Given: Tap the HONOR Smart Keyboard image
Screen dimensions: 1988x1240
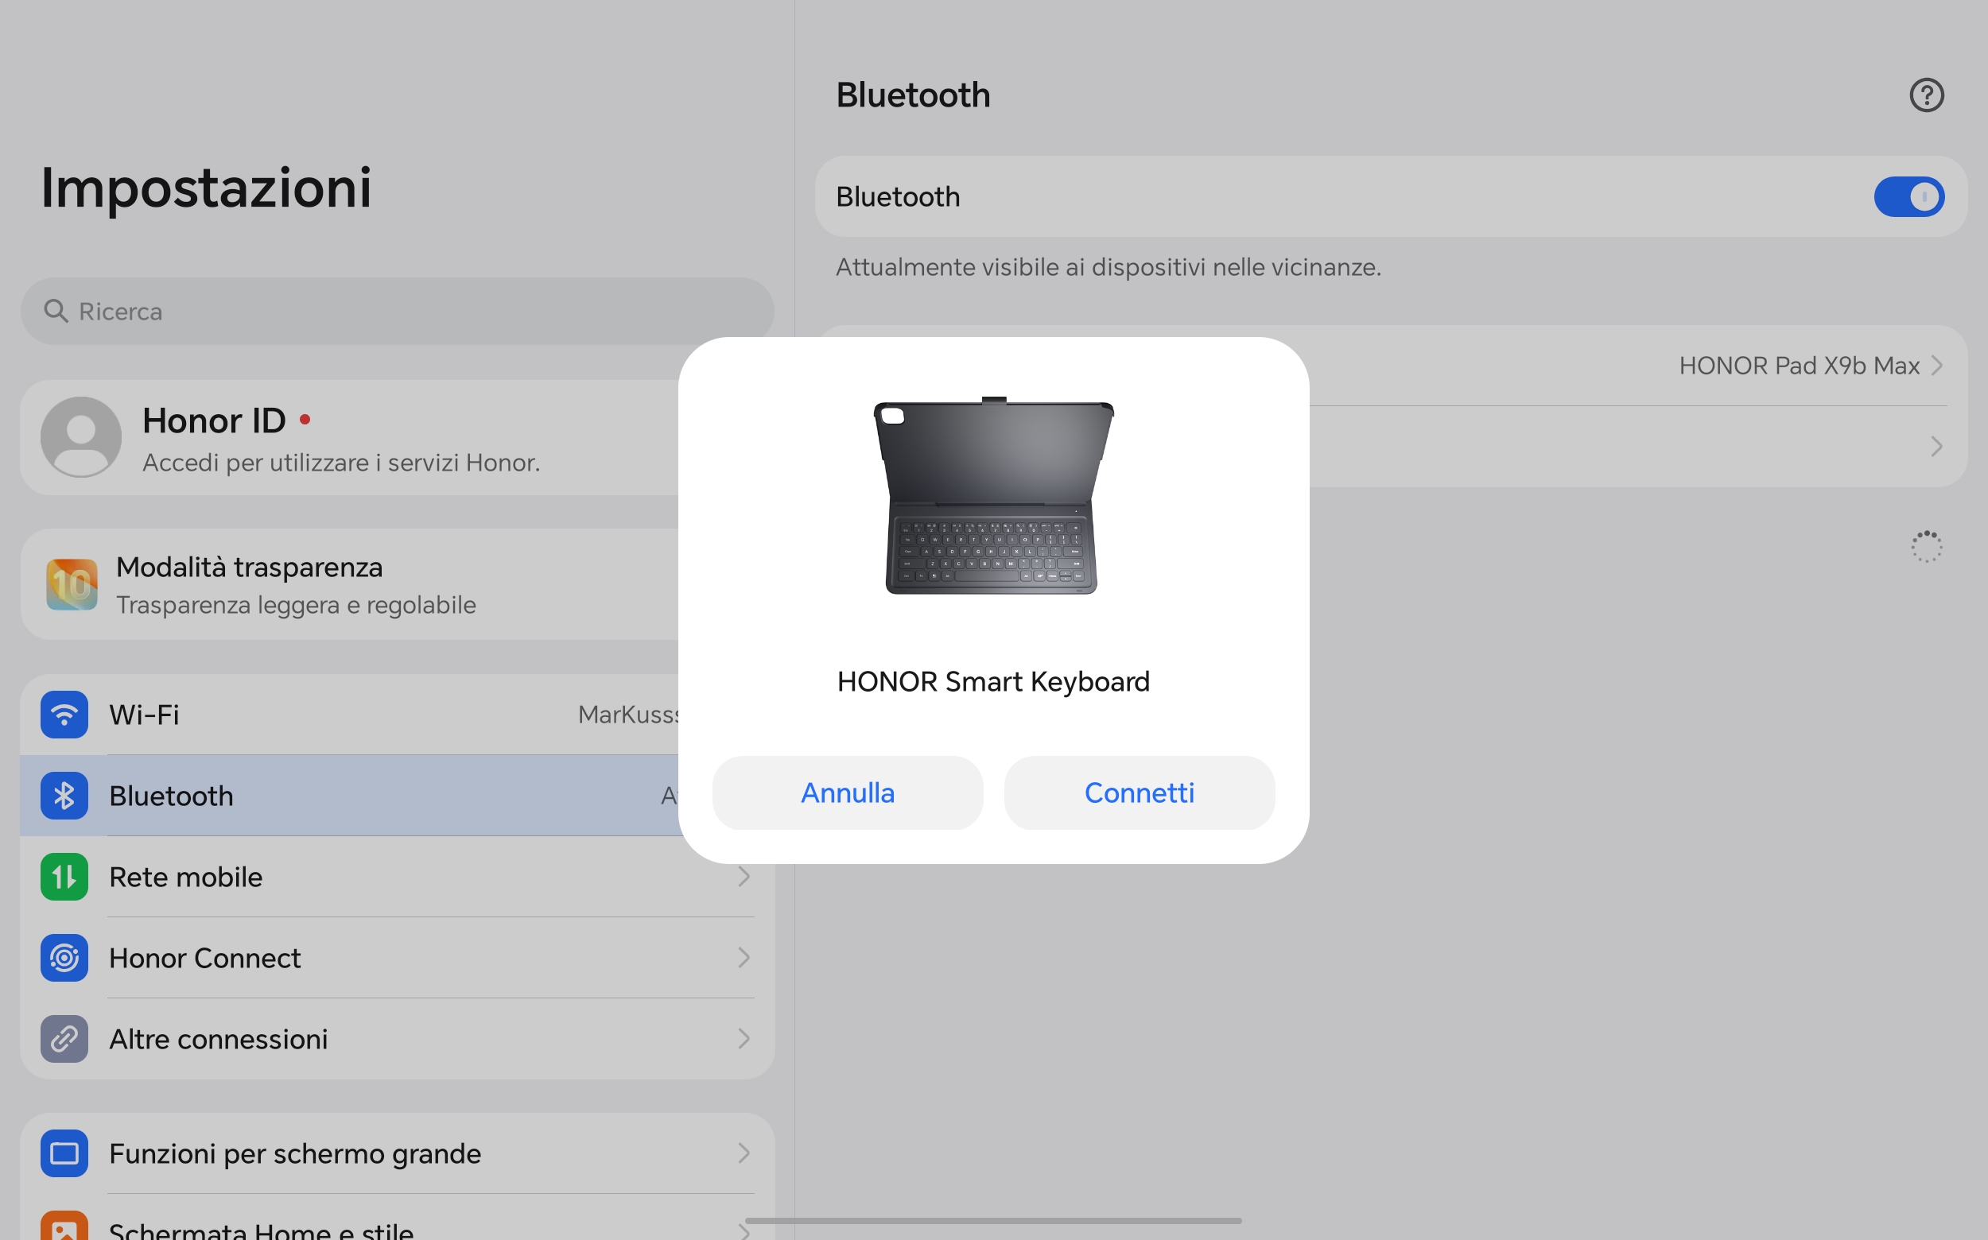Looking at the screenshot, I should click(992, 495).
